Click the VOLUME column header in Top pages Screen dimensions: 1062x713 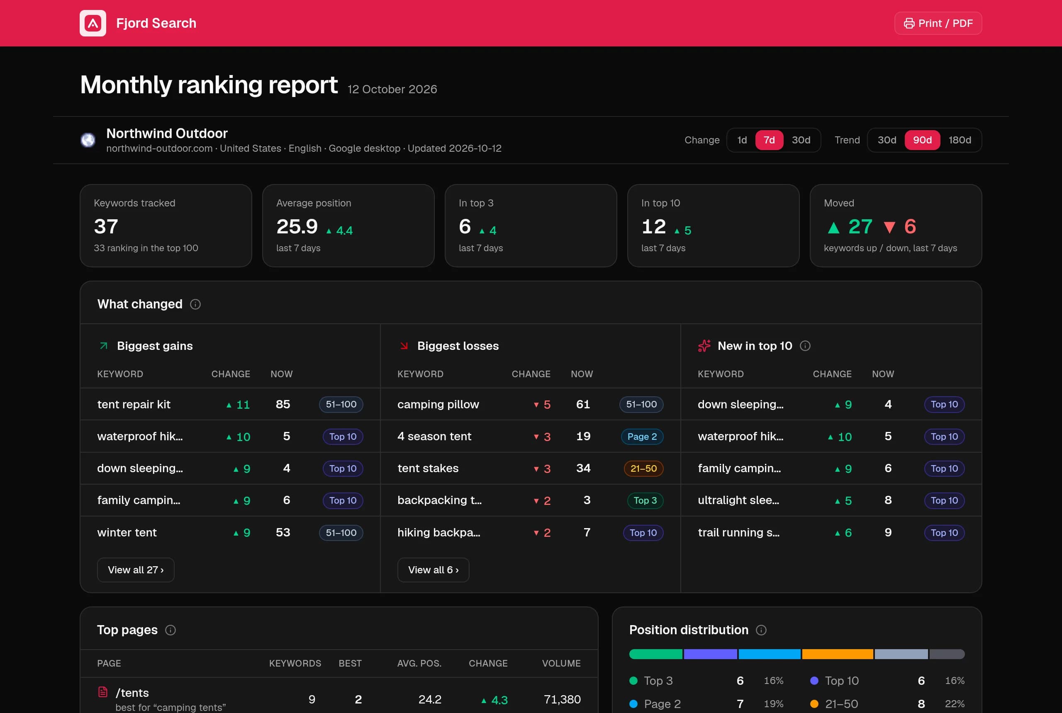coord(561,663)
